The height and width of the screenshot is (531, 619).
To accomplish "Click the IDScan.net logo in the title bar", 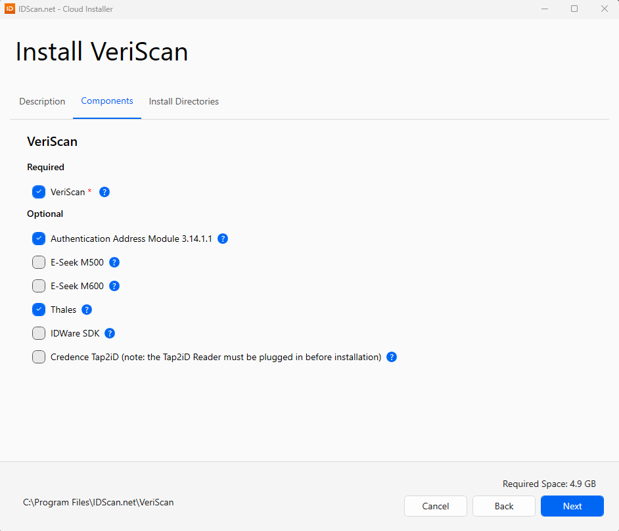I will (9, 9).
